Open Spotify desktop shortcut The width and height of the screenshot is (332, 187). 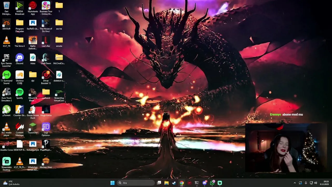click(x=20, y=94)
